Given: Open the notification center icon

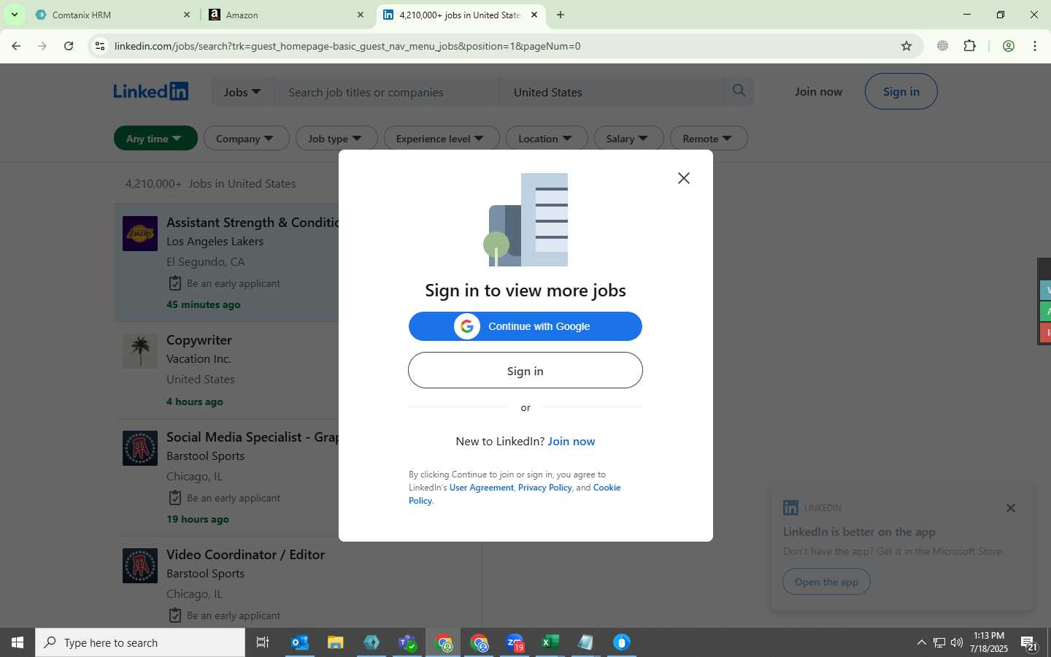Looking at the screenshot, I should (1030, 643).
